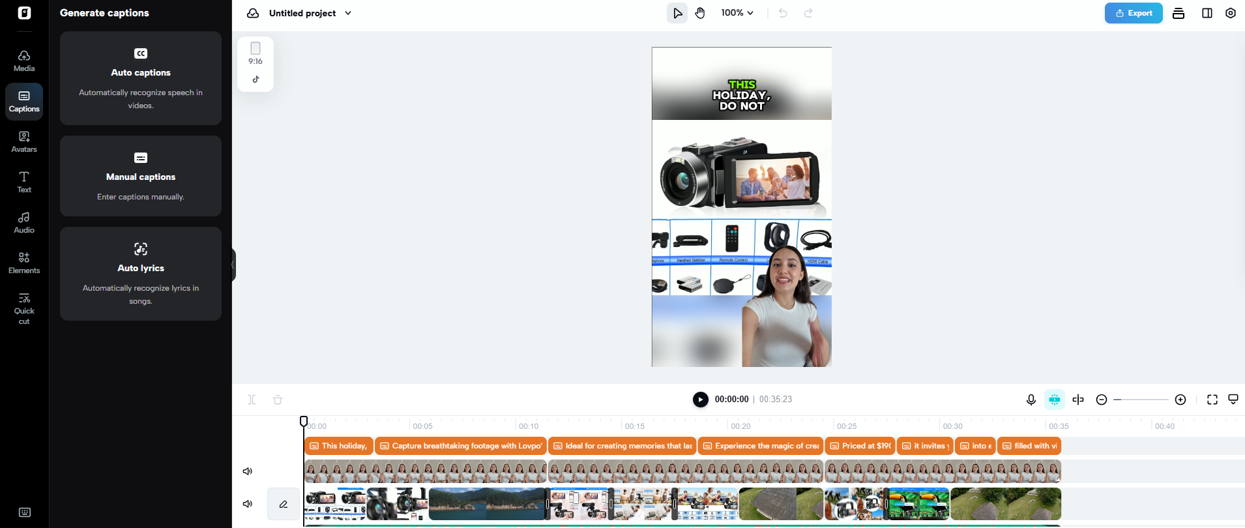Click the split clip icon

pos(1078,400)
